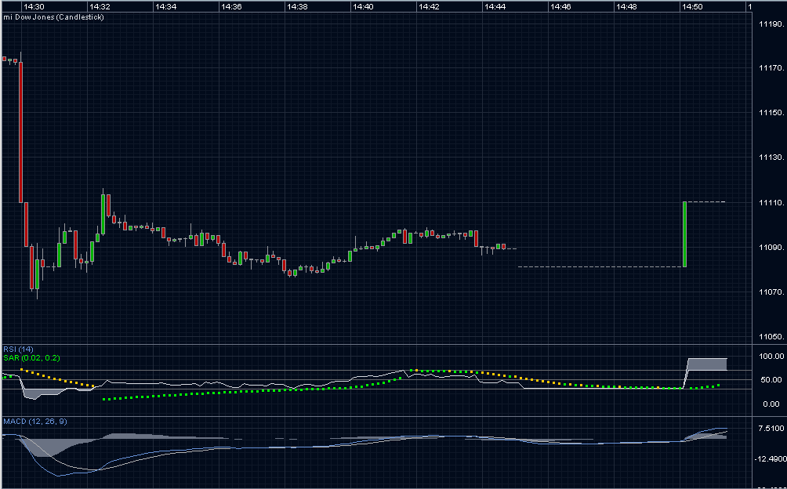Click the 11110 price axis value
This screenshot has height=489, width=787.
click(x=771, y=203)
